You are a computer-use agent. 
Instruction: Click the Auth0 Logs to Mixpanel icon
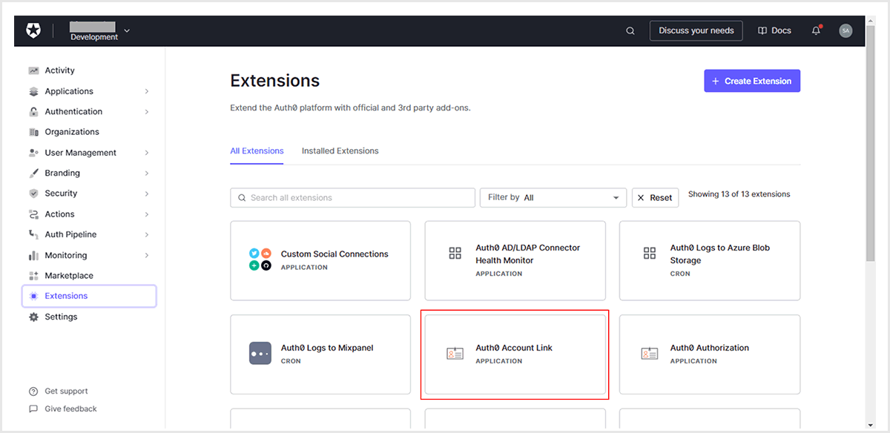click(x=260, y=354)
